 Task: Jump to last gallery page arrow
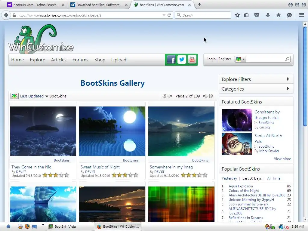click(211, 96)
